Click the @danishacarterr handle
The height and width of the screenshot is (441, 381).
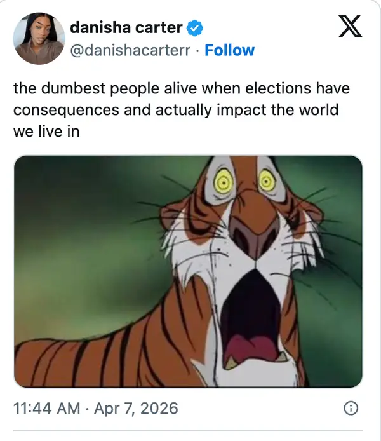(130, 50)
